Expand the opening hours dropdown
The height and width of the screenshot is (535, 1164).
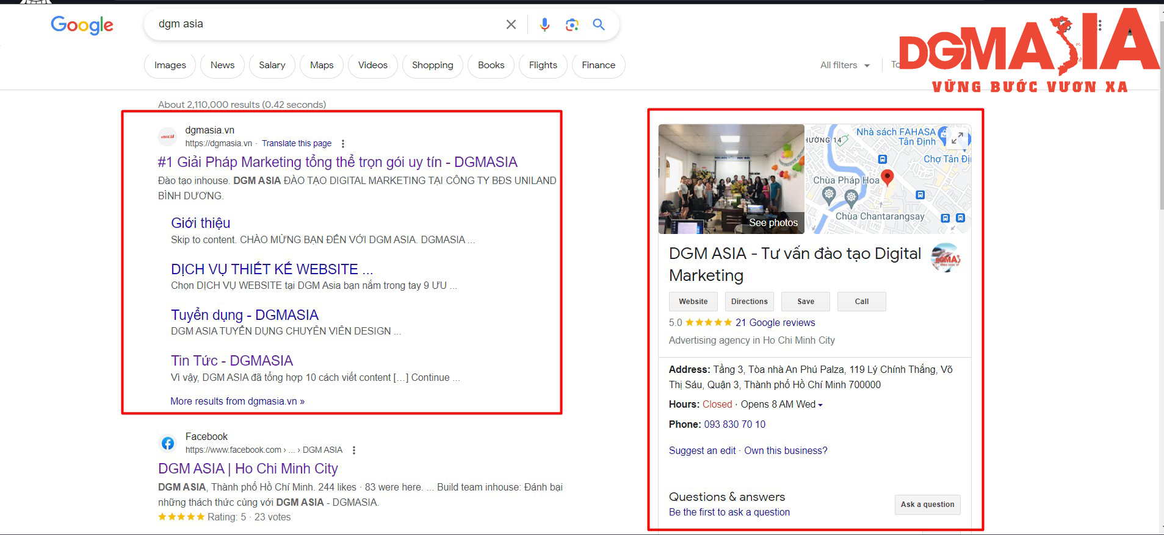(820, 405)
